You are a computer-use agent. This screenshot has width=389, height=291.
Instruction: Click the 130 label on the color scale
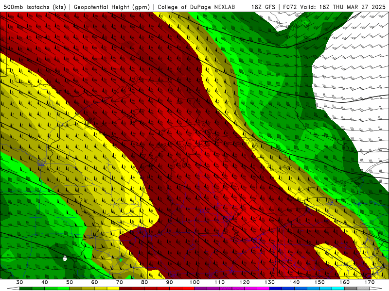(x=270, y=282)
